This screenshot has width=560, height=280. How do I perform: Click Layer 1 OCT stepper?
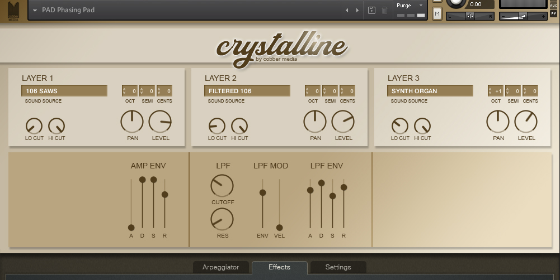click(x=130, y=91)
